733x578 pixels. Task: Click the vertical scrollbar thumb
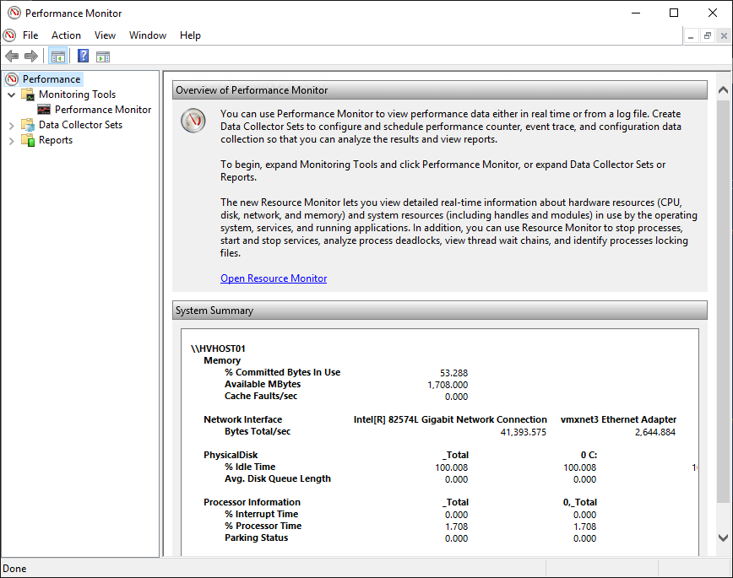723,301
